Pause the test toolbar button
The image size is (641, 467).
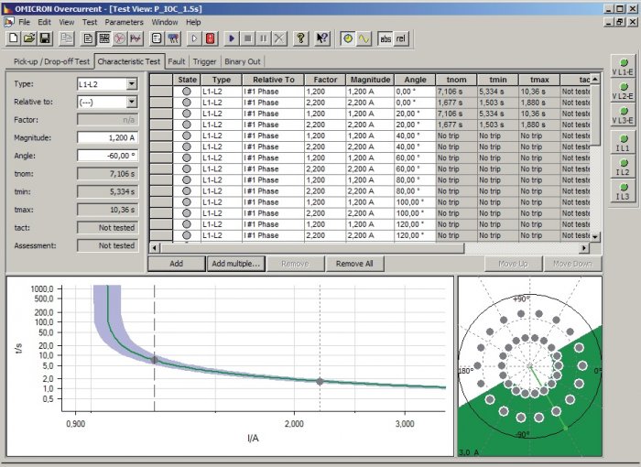264,38
